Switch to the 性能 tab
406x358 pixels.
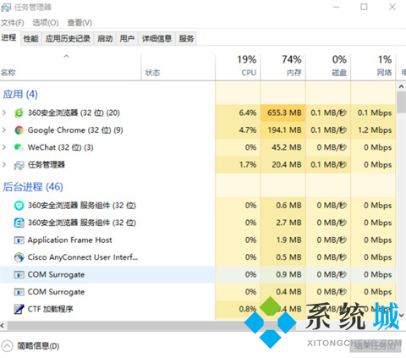[31, 38]
